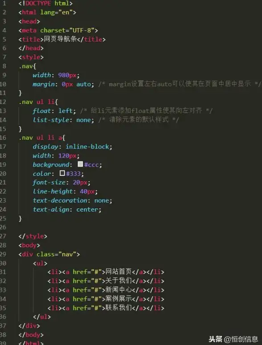Image resolution: width=262 pixels, height=345 pixels.
Task: Click the title text 网页导航条
Action: click(60, 39)
